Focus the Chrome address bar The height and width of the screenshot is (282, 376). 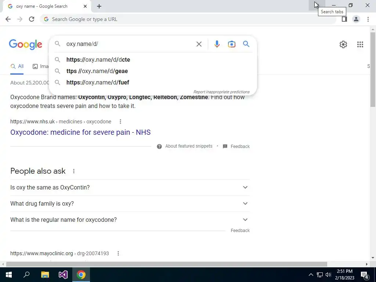(x=188, y=19)
